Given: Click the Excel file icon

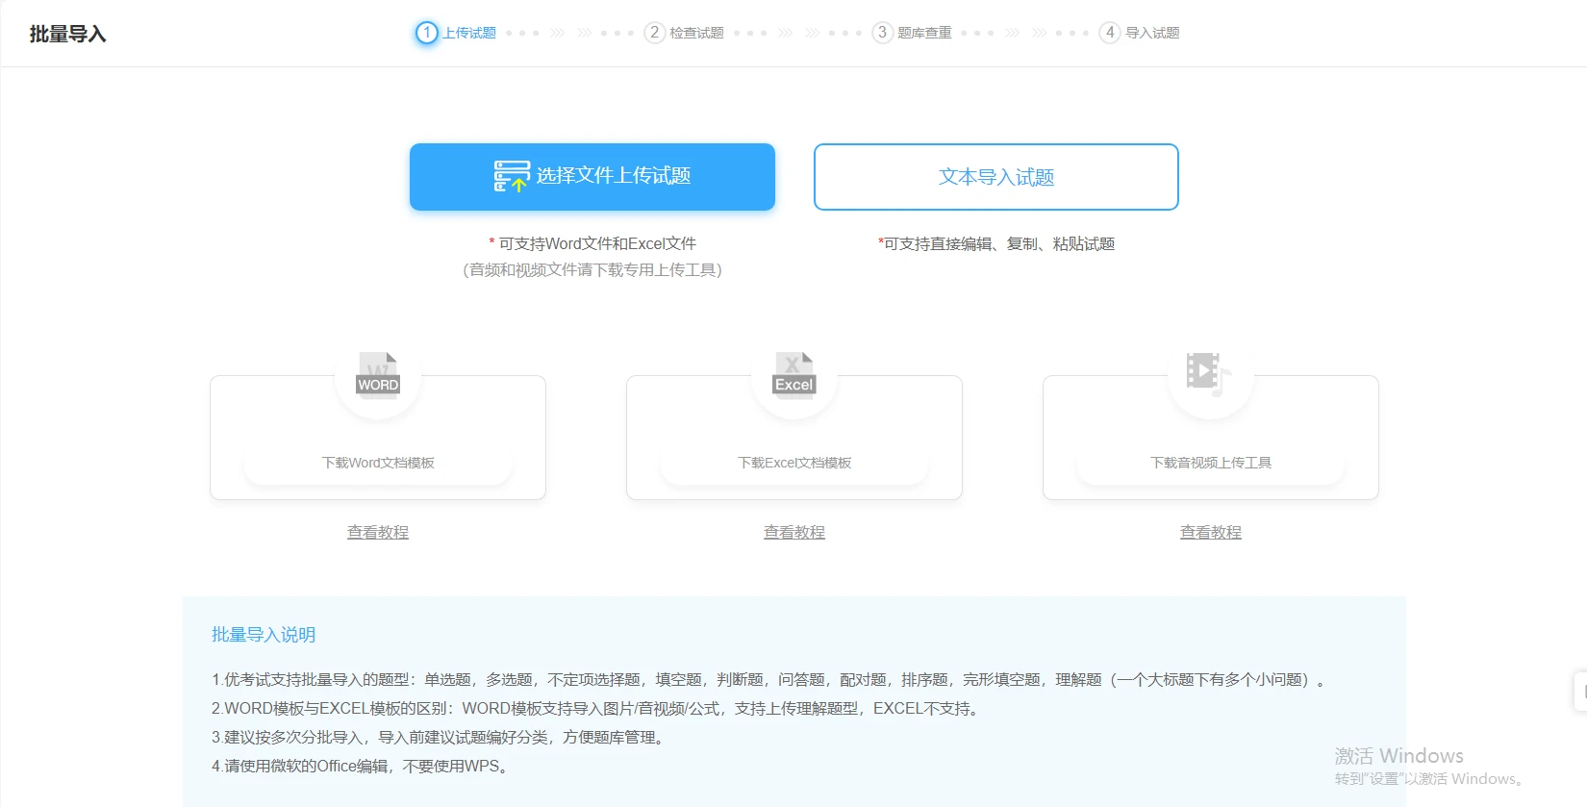Looking at the screenshot, I should [x=794, y=374].
